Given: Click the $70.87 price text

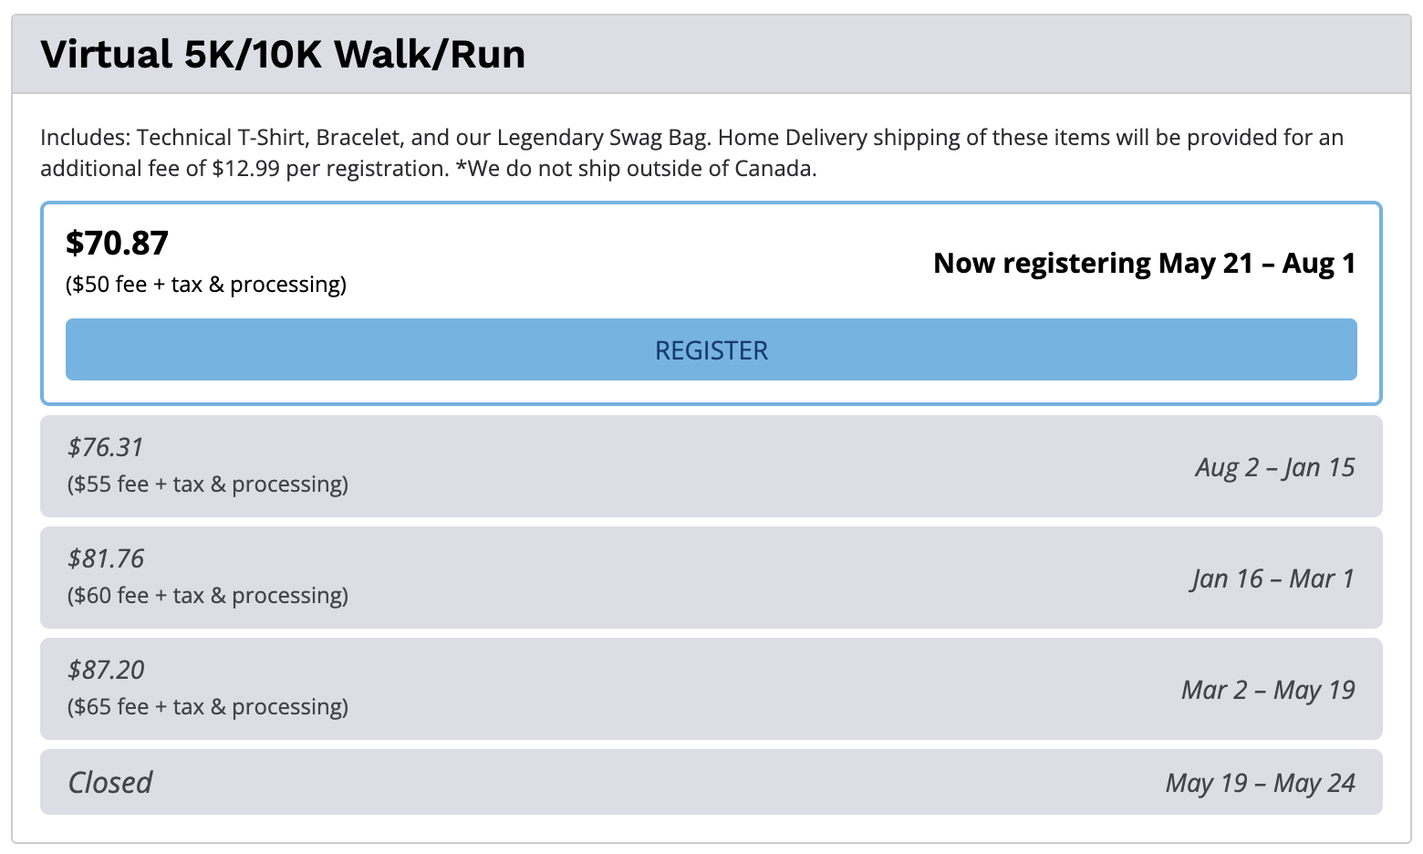Looking at the screenshot, I should (x=117, y=244).
